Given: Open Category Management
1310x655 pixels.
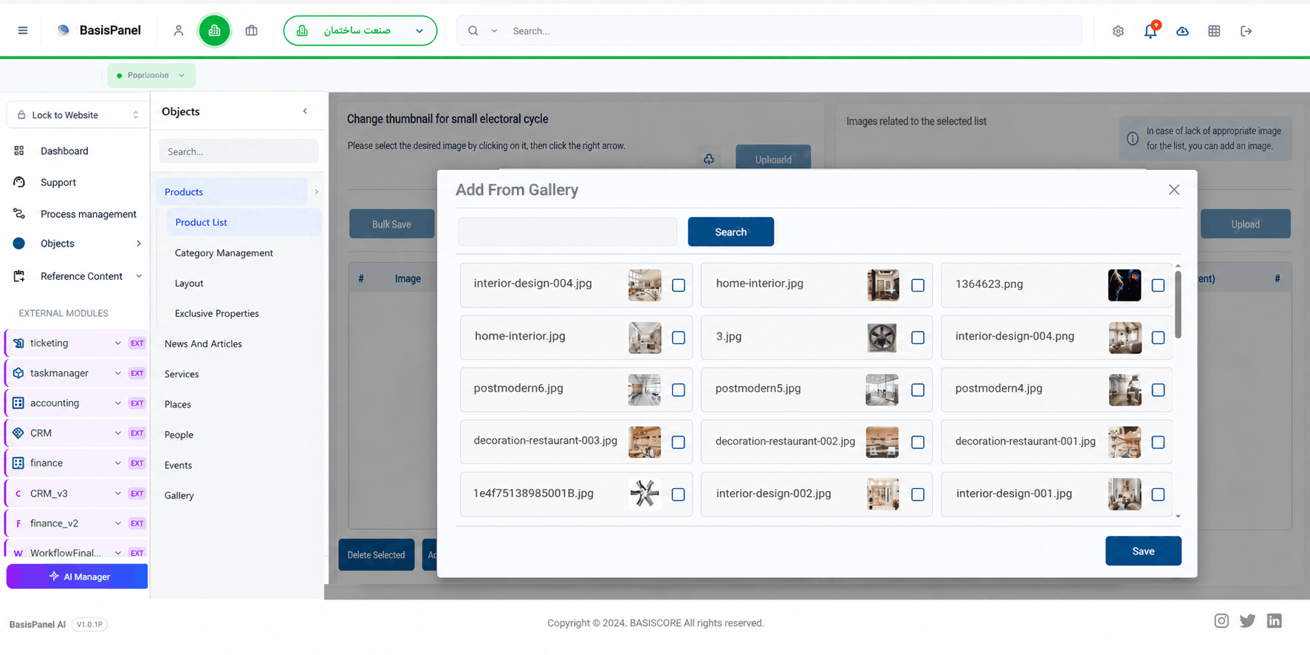Looking at the screenshot, I should point(224,253).
